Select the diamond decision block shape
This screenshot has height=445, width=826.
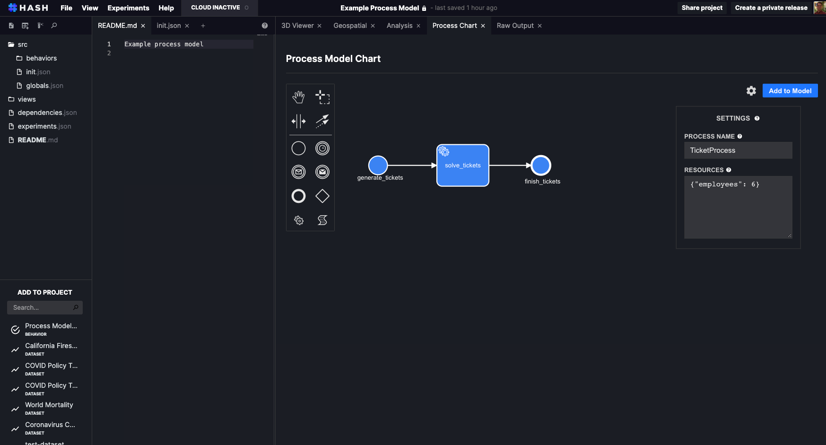[322, 196]
